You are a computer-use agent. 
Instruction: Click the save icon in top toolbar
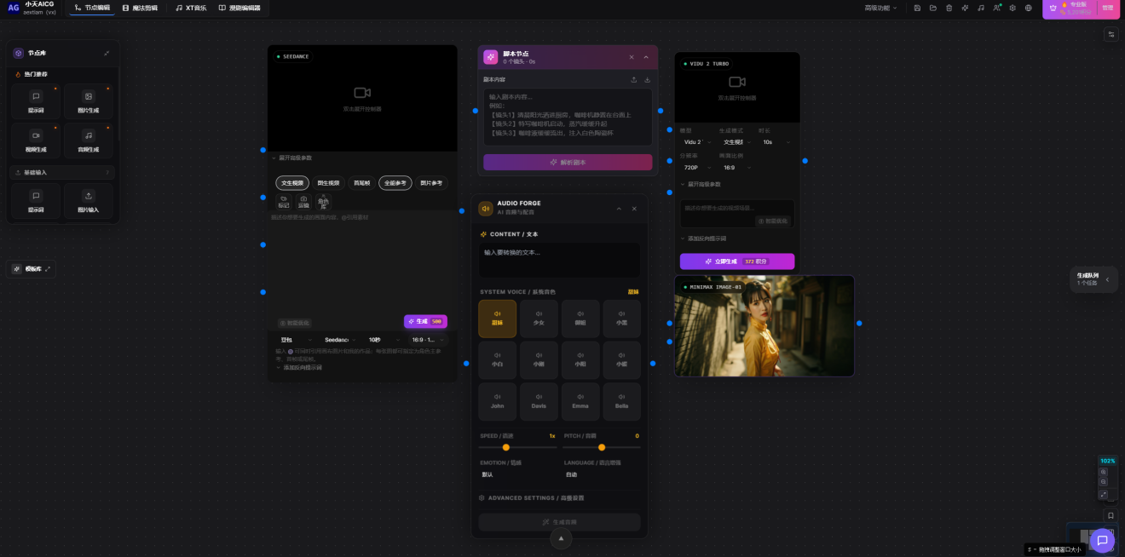tap(917, 8)
